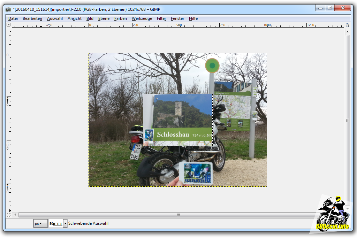The height and width of the screenshot is (238, 357).
Task: Open the Datei menu
Action: (13, 18)
